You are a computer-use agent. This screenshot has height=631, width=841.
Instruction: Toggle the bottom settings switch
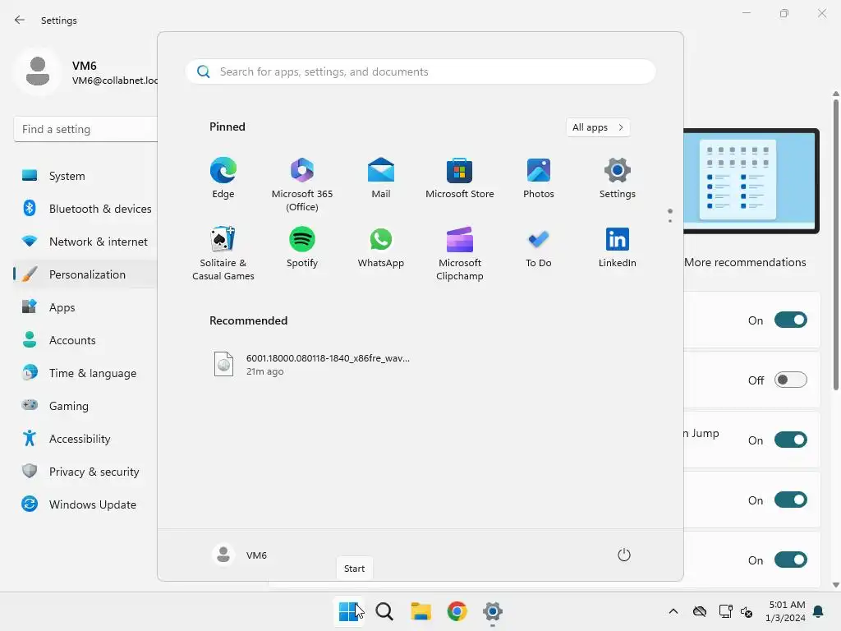pyautogui.click(x=791, y=560)
